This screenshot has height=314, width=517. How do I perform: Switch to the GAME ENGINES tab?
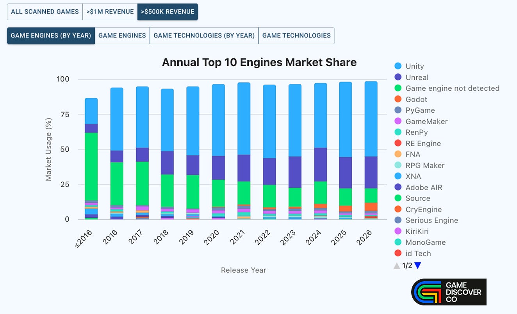point(122,35)
